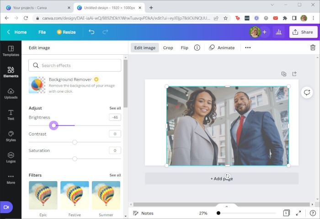Open the Templates sidebar panel
This screenshot has width=320, height=219.
(11, 51)
